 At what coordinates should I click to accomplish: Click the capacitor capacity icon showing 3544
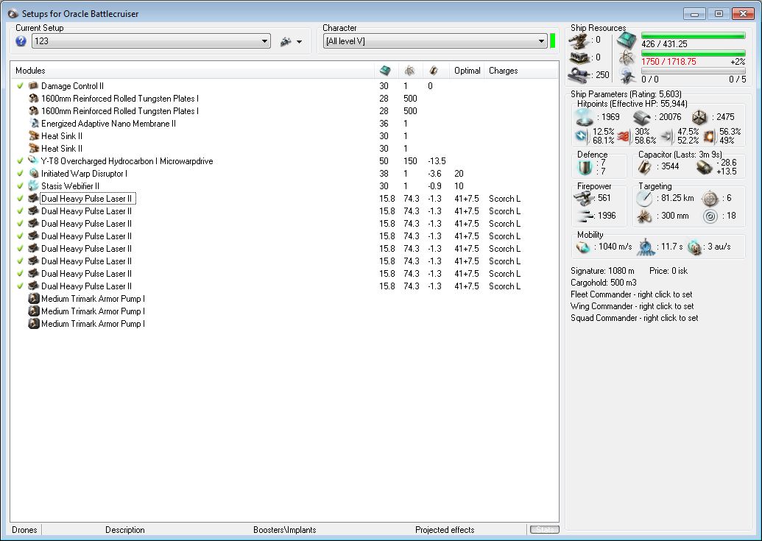click(644, 167)
